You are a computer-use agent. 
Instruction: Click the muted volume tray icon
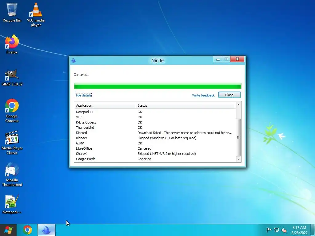tap(284, 230)
